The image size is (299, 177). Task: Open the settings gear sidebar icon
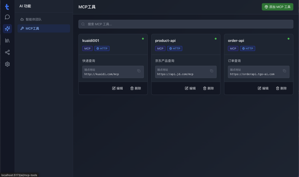(x=7, y=64)
